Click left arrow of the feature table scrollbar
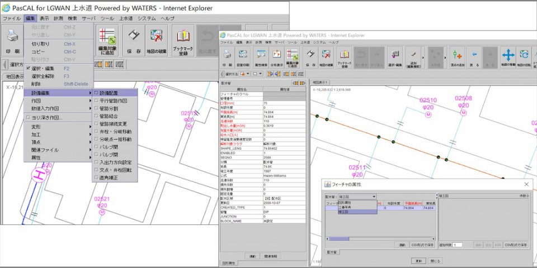 point(327,238)
